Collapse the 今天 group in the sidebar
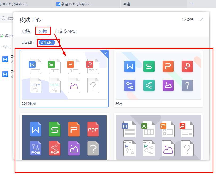 (x=6, y=47)
